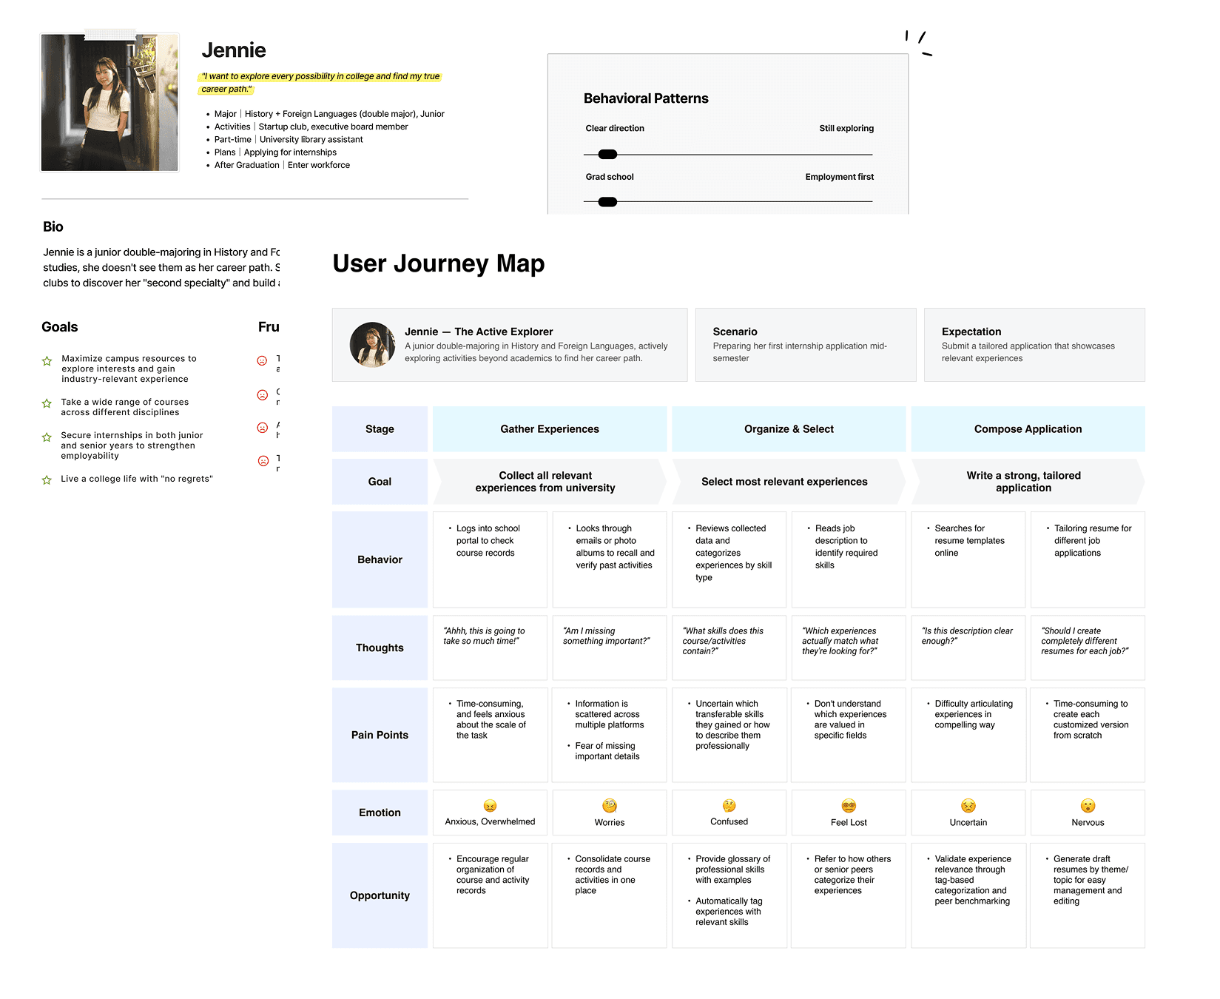Viewport: 1220px width, 999px height.
Task: Click the Confused emoji icon
Action: point(729,806)
